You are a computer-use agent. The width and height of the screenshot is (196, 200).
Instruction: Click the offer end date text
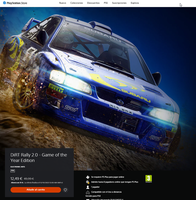coord(44,183)
